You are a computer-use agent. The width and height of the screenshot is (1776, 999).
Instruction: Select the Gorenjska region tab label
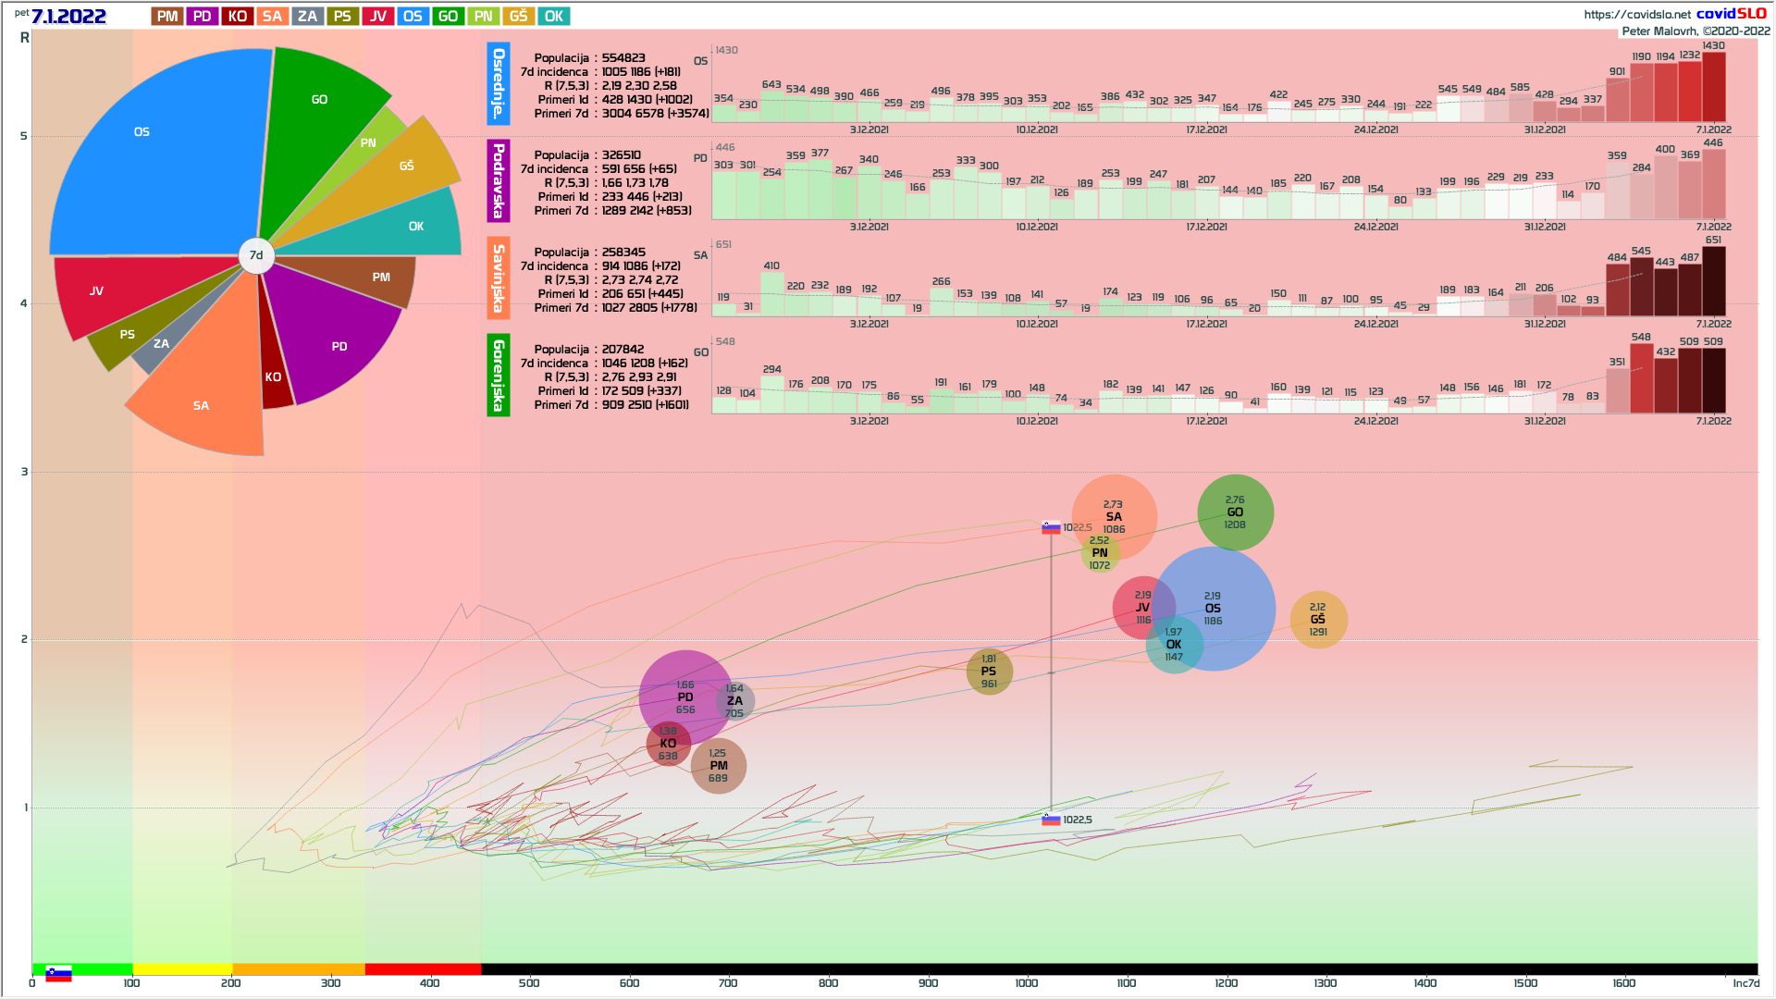(x=498, y=375)
